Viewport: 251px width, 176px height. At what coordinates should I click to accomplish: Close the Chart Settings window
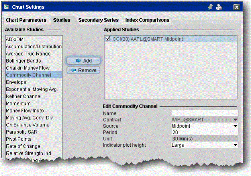tap(236, 7)
